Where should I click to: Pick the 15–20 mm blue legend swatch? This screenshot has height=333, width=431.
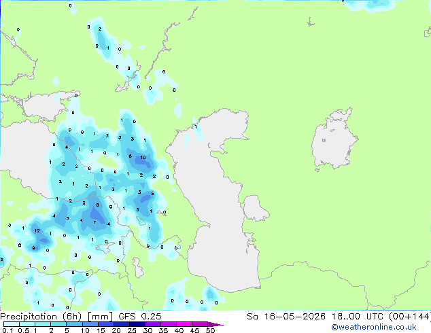pyautogui.click(x=105, y=324)
